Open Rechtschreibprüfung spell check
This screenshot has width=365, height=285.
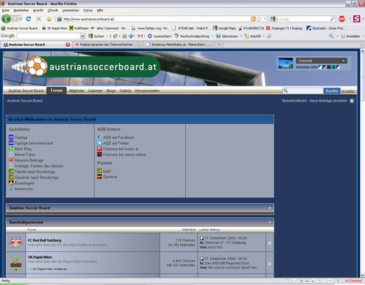tap(192, 36)
